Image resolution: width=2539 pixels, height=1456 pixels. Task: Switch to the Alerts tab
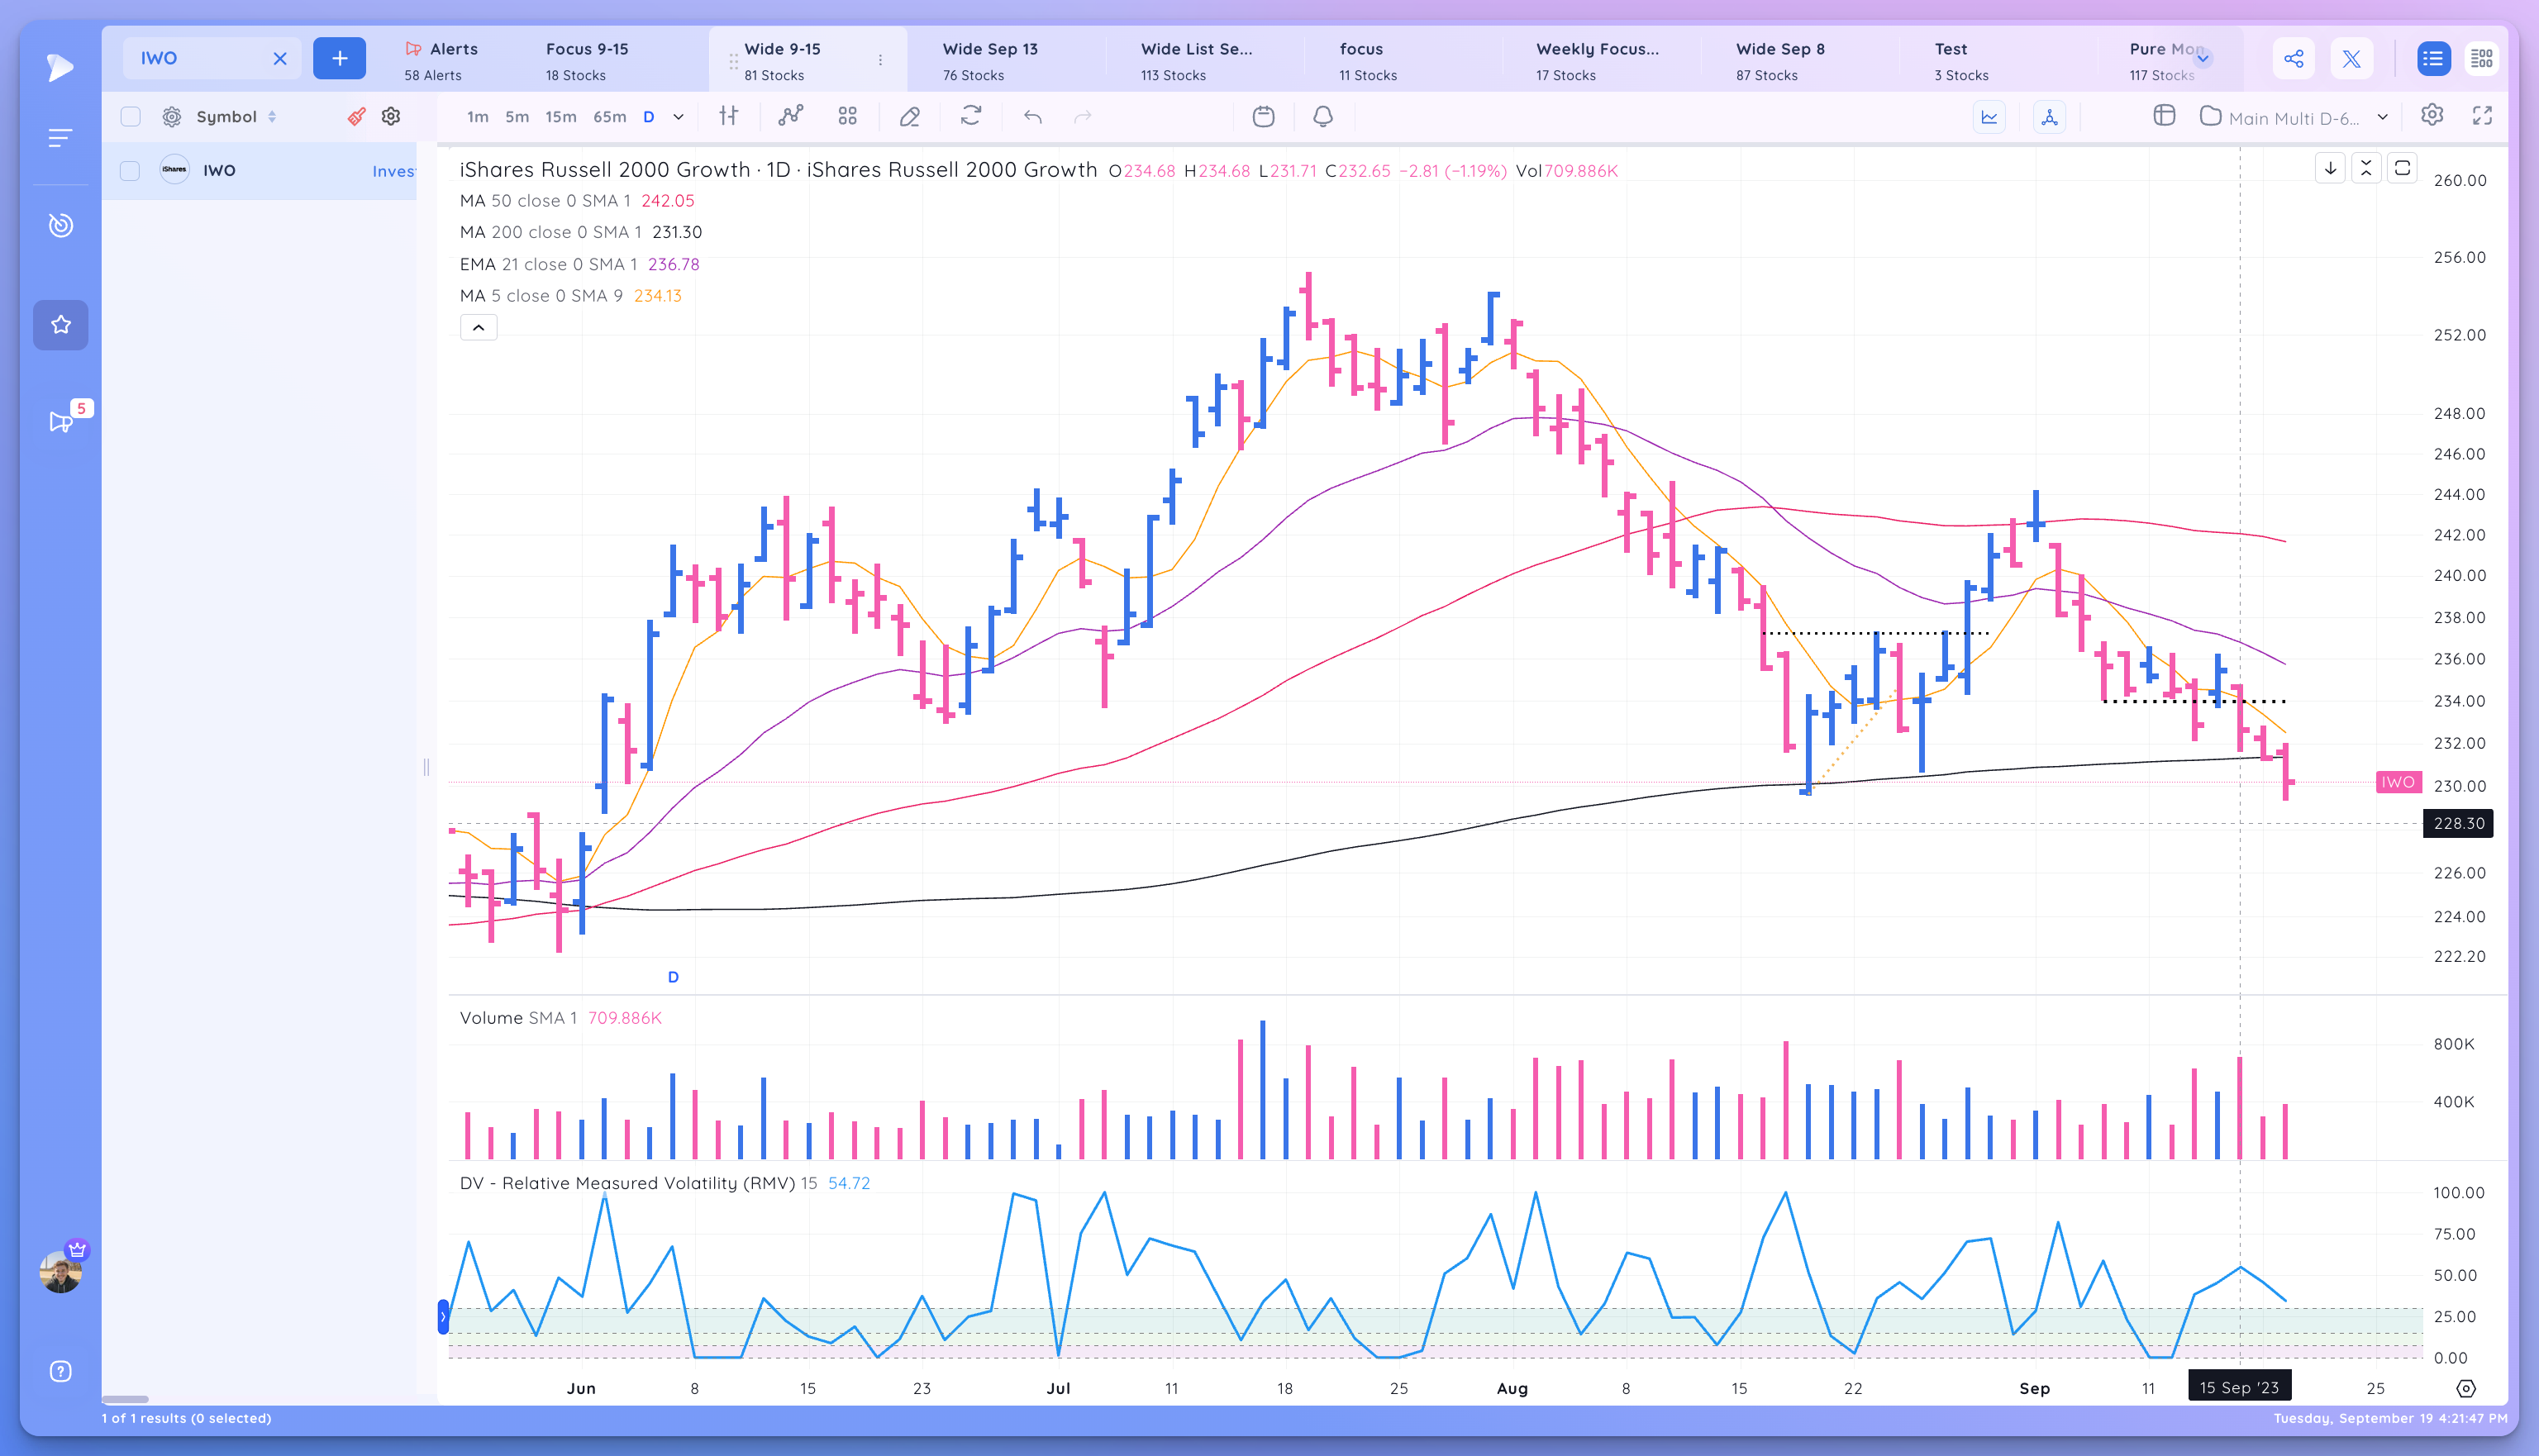pyautogui.click(x=442, y=61)
